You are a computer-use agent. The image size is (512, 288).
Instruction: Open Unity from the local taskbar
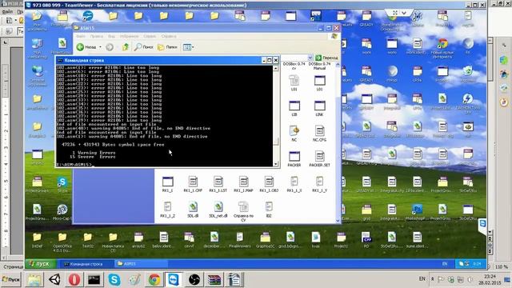[x=54, y=279]
